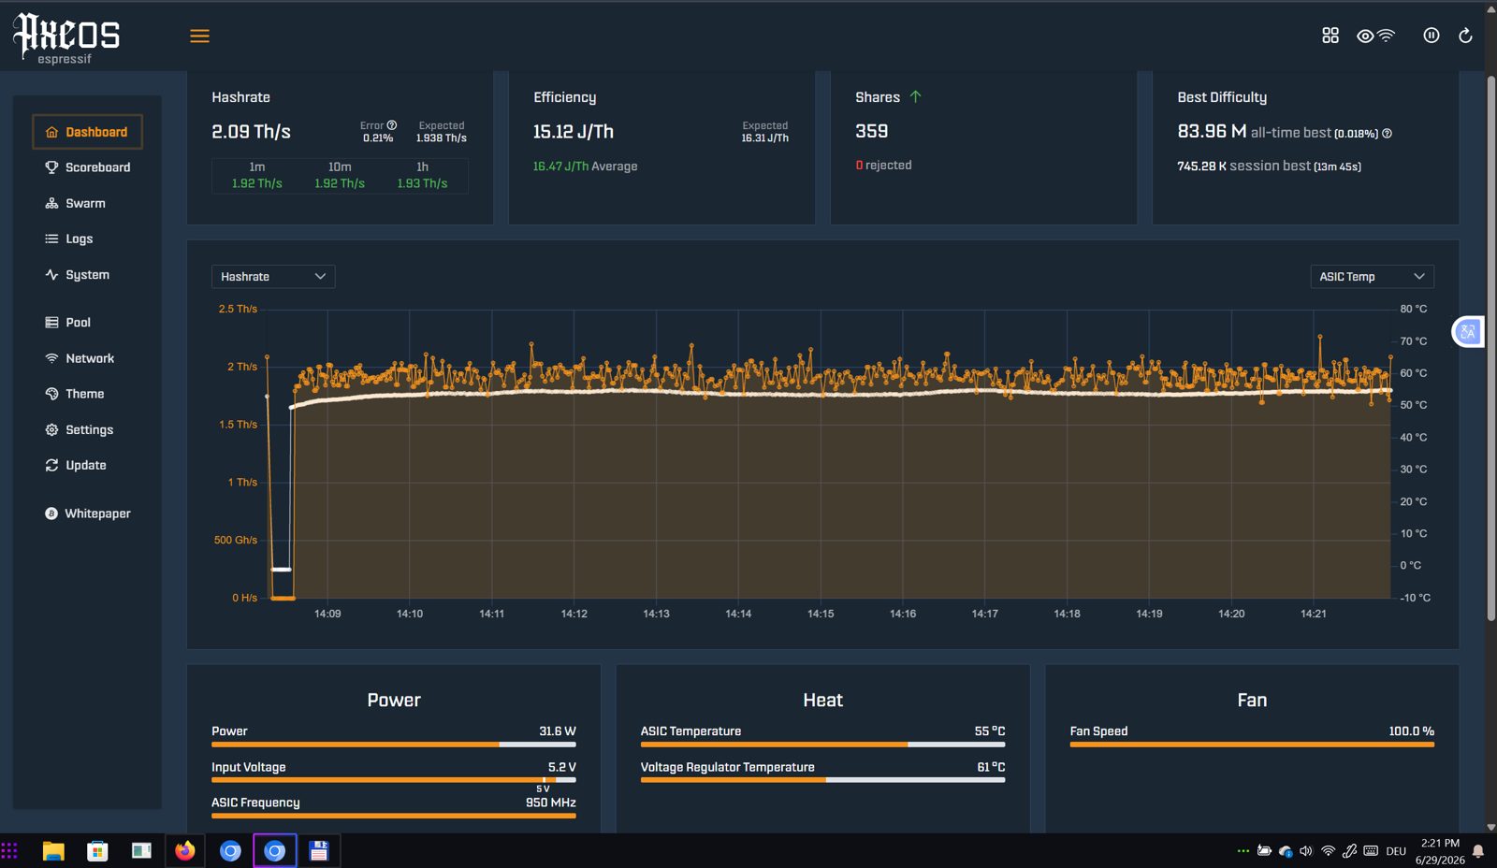Pause mining with the pause icon

pos(1431,36)
